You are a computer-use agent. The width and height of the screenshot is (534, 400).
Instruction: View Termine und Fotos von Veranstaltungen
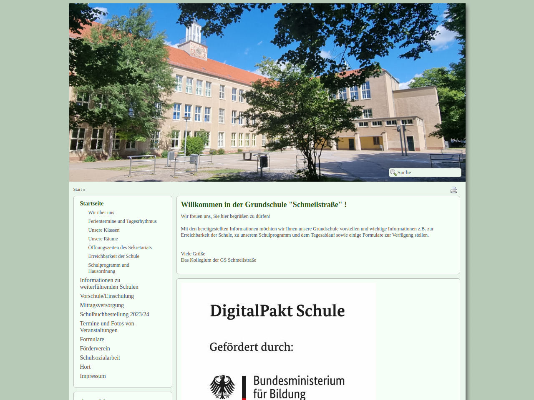tap(107, 327)
